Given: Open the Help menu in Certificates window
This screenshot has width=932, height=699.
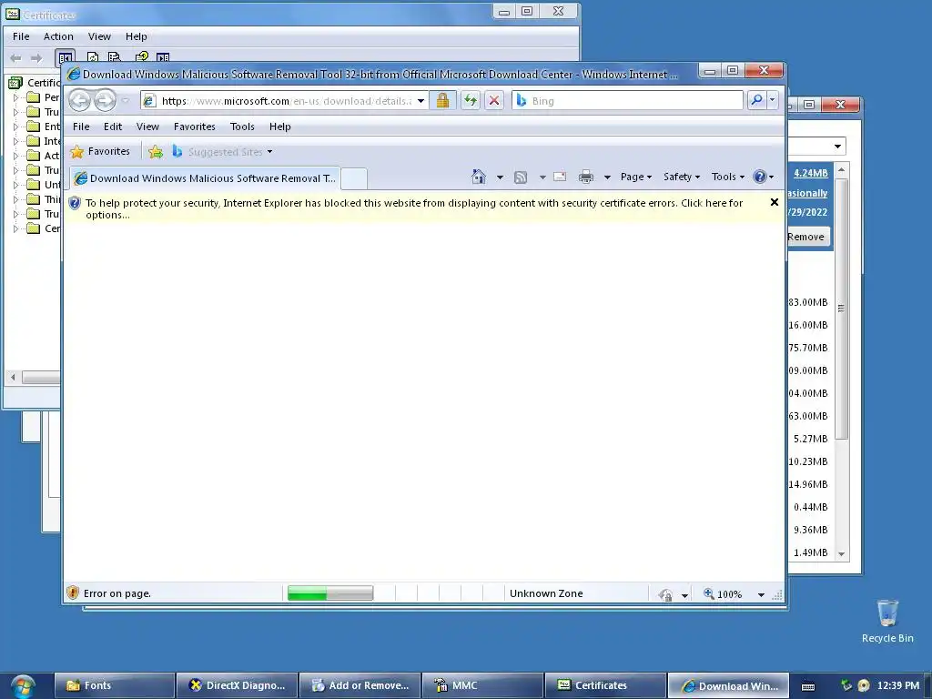Looking at the screenshot, I should click(137, 36).
